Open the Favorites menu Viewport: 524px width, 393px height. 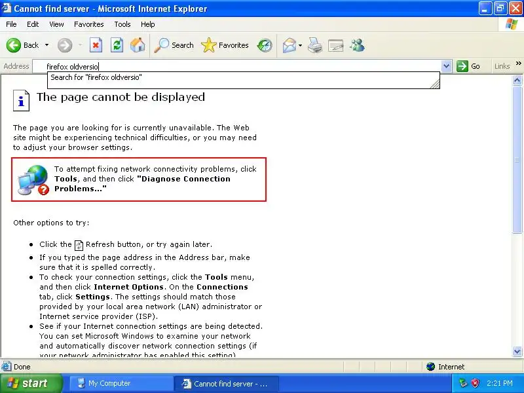point(89,24)
